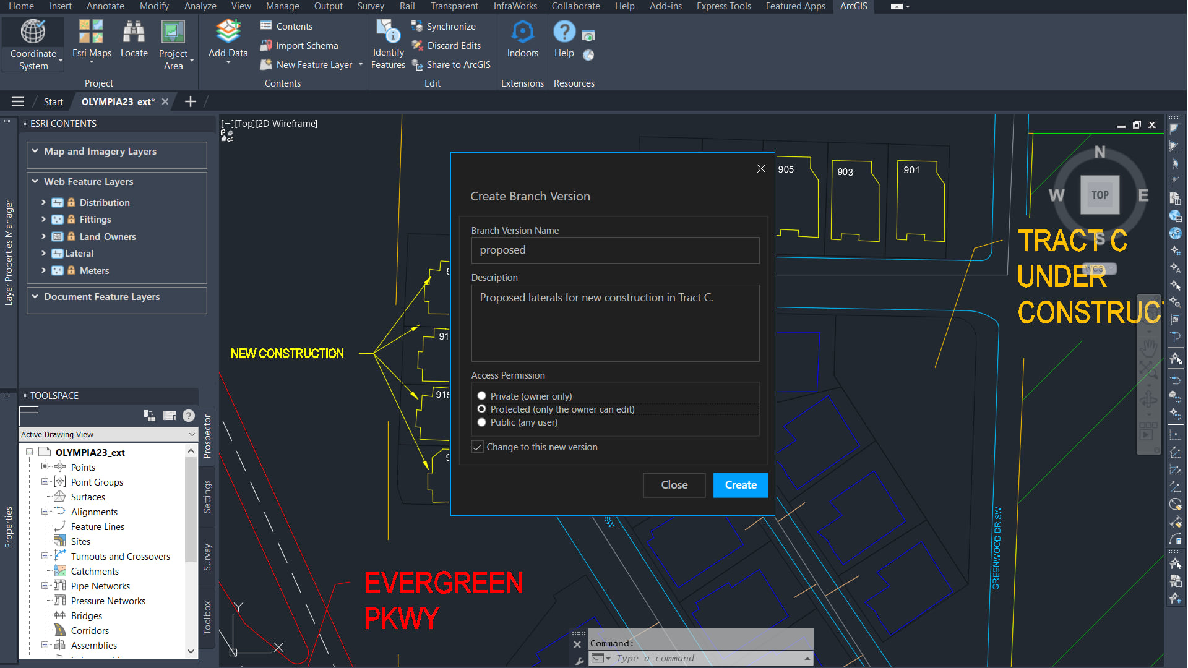
Task: Click in the Branch Version Name field
Action: 614,250
